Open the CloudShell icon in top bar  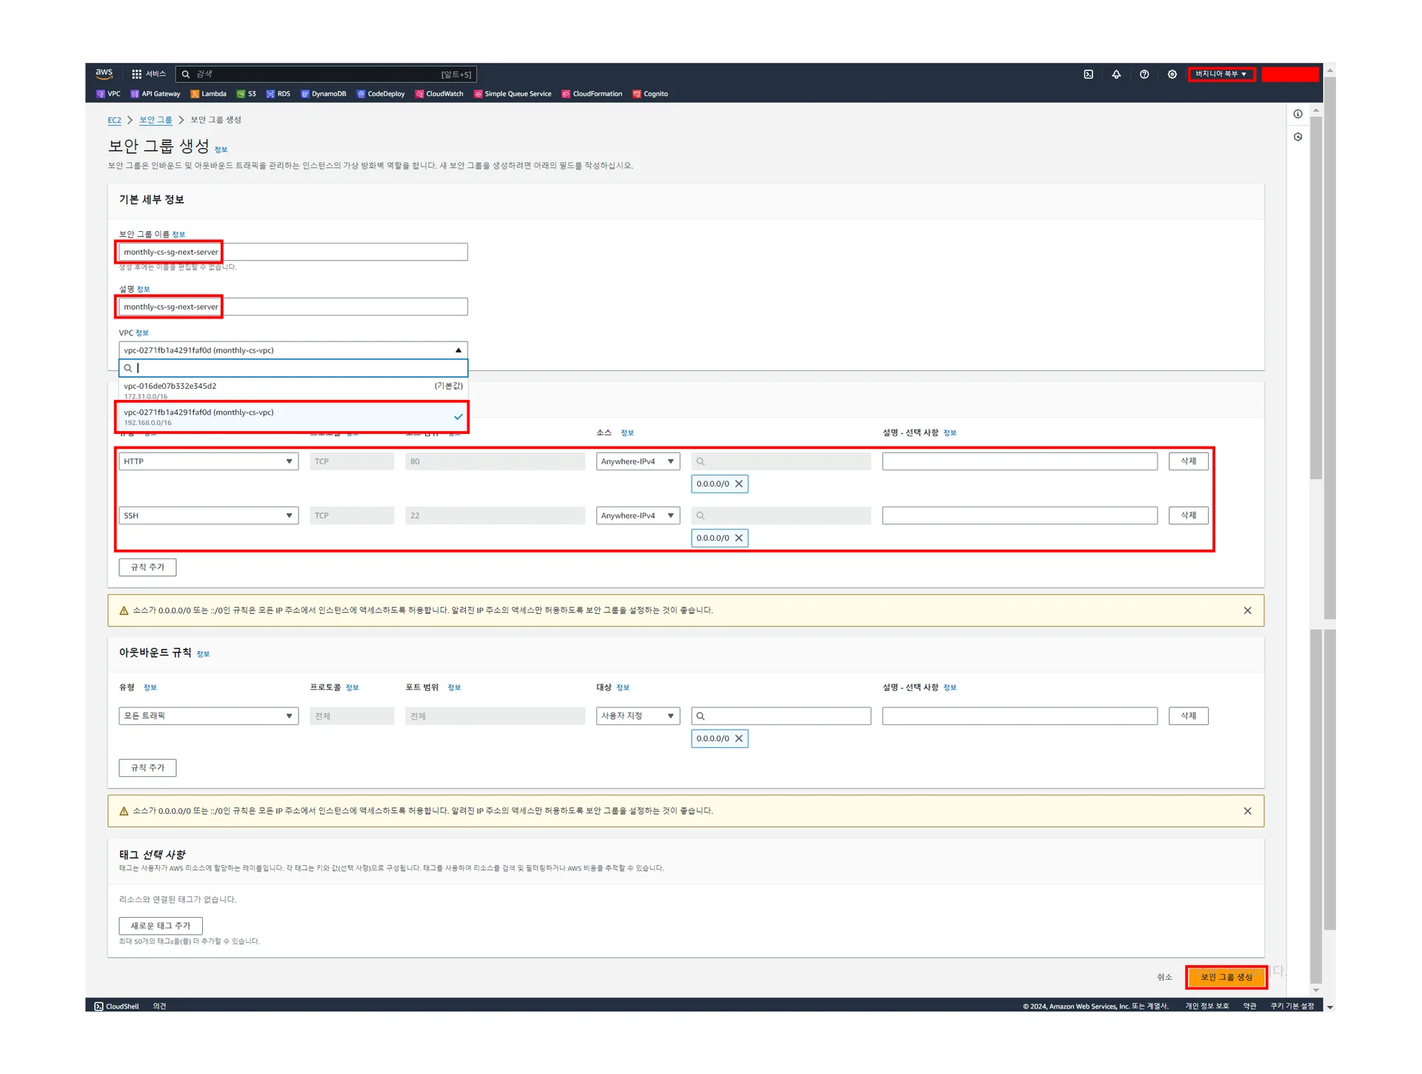pos(1088,74)
